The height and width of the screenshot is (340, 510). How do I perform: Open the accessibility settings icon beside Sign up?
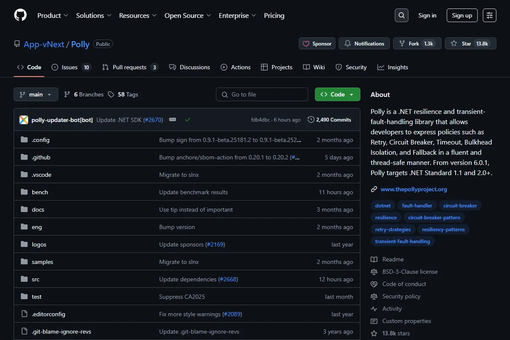490,15
